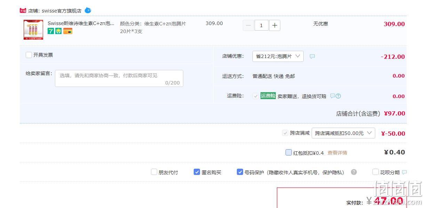Image resolution: width=425 pixels, height=208 pixels.
Task: Open the swisse官方旗舰店 store link
Action: [62, 11]
